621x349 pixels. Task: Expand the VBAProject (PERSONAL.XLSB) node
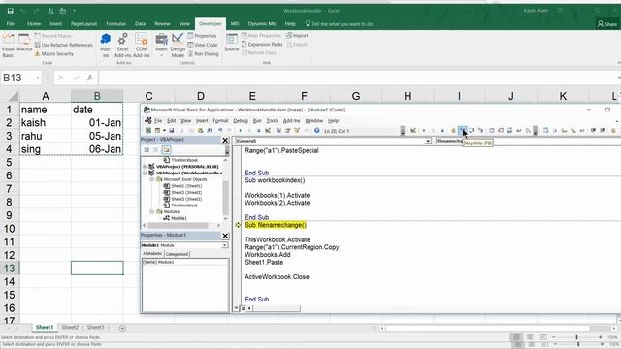coord(145,167)
